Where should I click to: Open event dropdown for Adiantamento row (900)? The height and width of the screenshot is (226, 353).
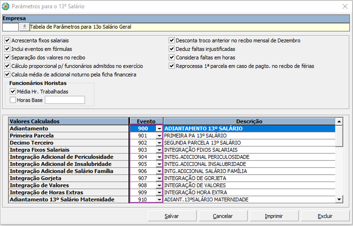159,129
